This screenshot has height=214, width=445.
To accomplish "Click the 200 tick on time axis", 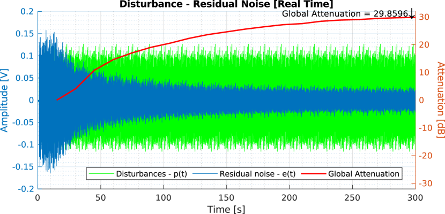I will pyautogui.click(x=290, y=196).
